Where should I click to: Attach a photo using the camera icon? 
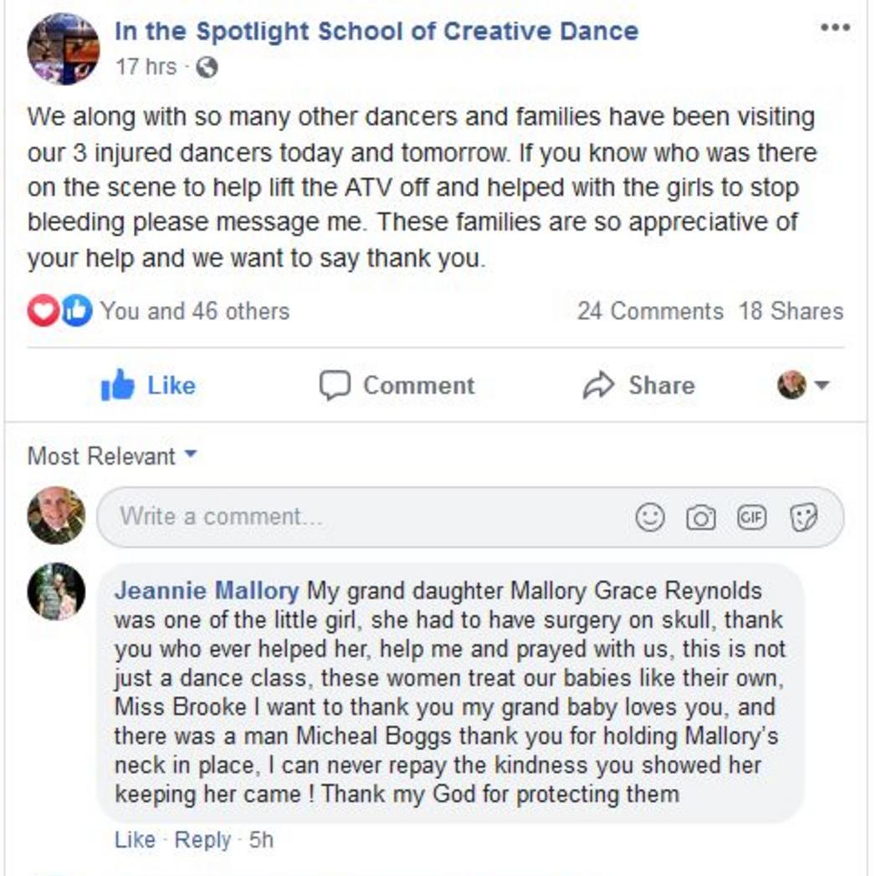700,517
